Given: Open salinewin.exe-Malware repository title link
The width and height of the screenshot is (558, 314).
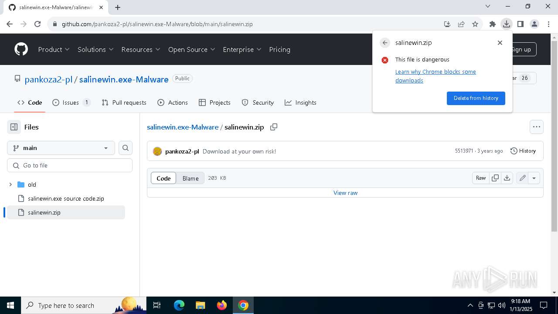Looking at the screenshot, I should pyautogui.click(x=124, y=79).
